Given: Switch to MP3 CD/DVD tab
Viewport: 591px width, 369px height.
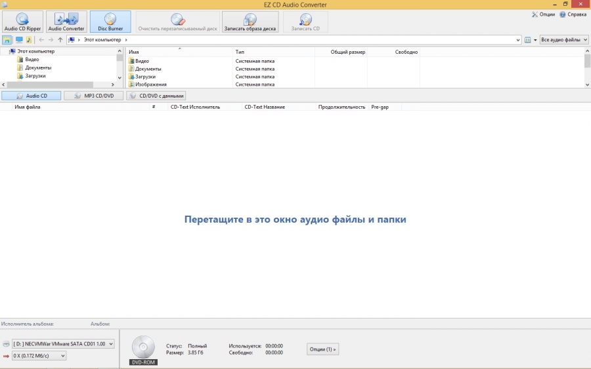Looking at the screenshot, I should [x=93, y=96].
